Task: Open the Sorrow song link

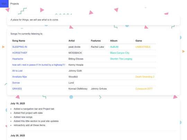Action: pyautogui.click(x=16, y=83)
